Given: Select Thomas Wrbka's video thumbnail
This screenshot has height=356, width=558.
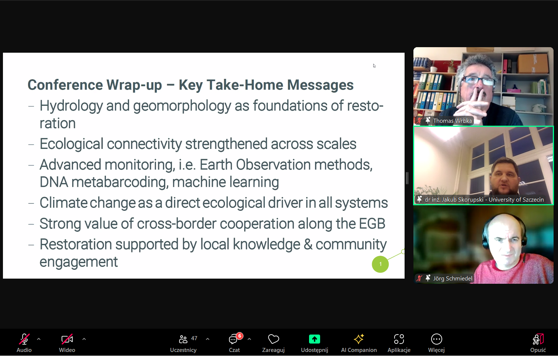Looking at the screenshot, I should coord(483,86).
